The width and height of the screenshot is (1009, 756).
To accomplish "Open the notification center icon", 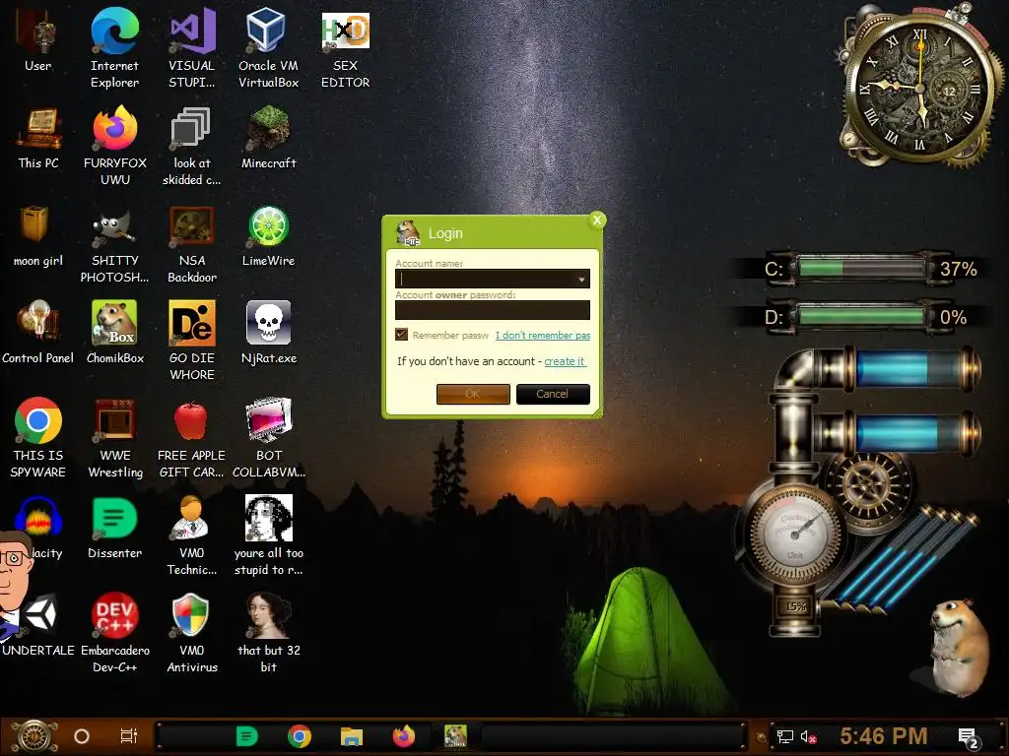I will tap(968, 737).
